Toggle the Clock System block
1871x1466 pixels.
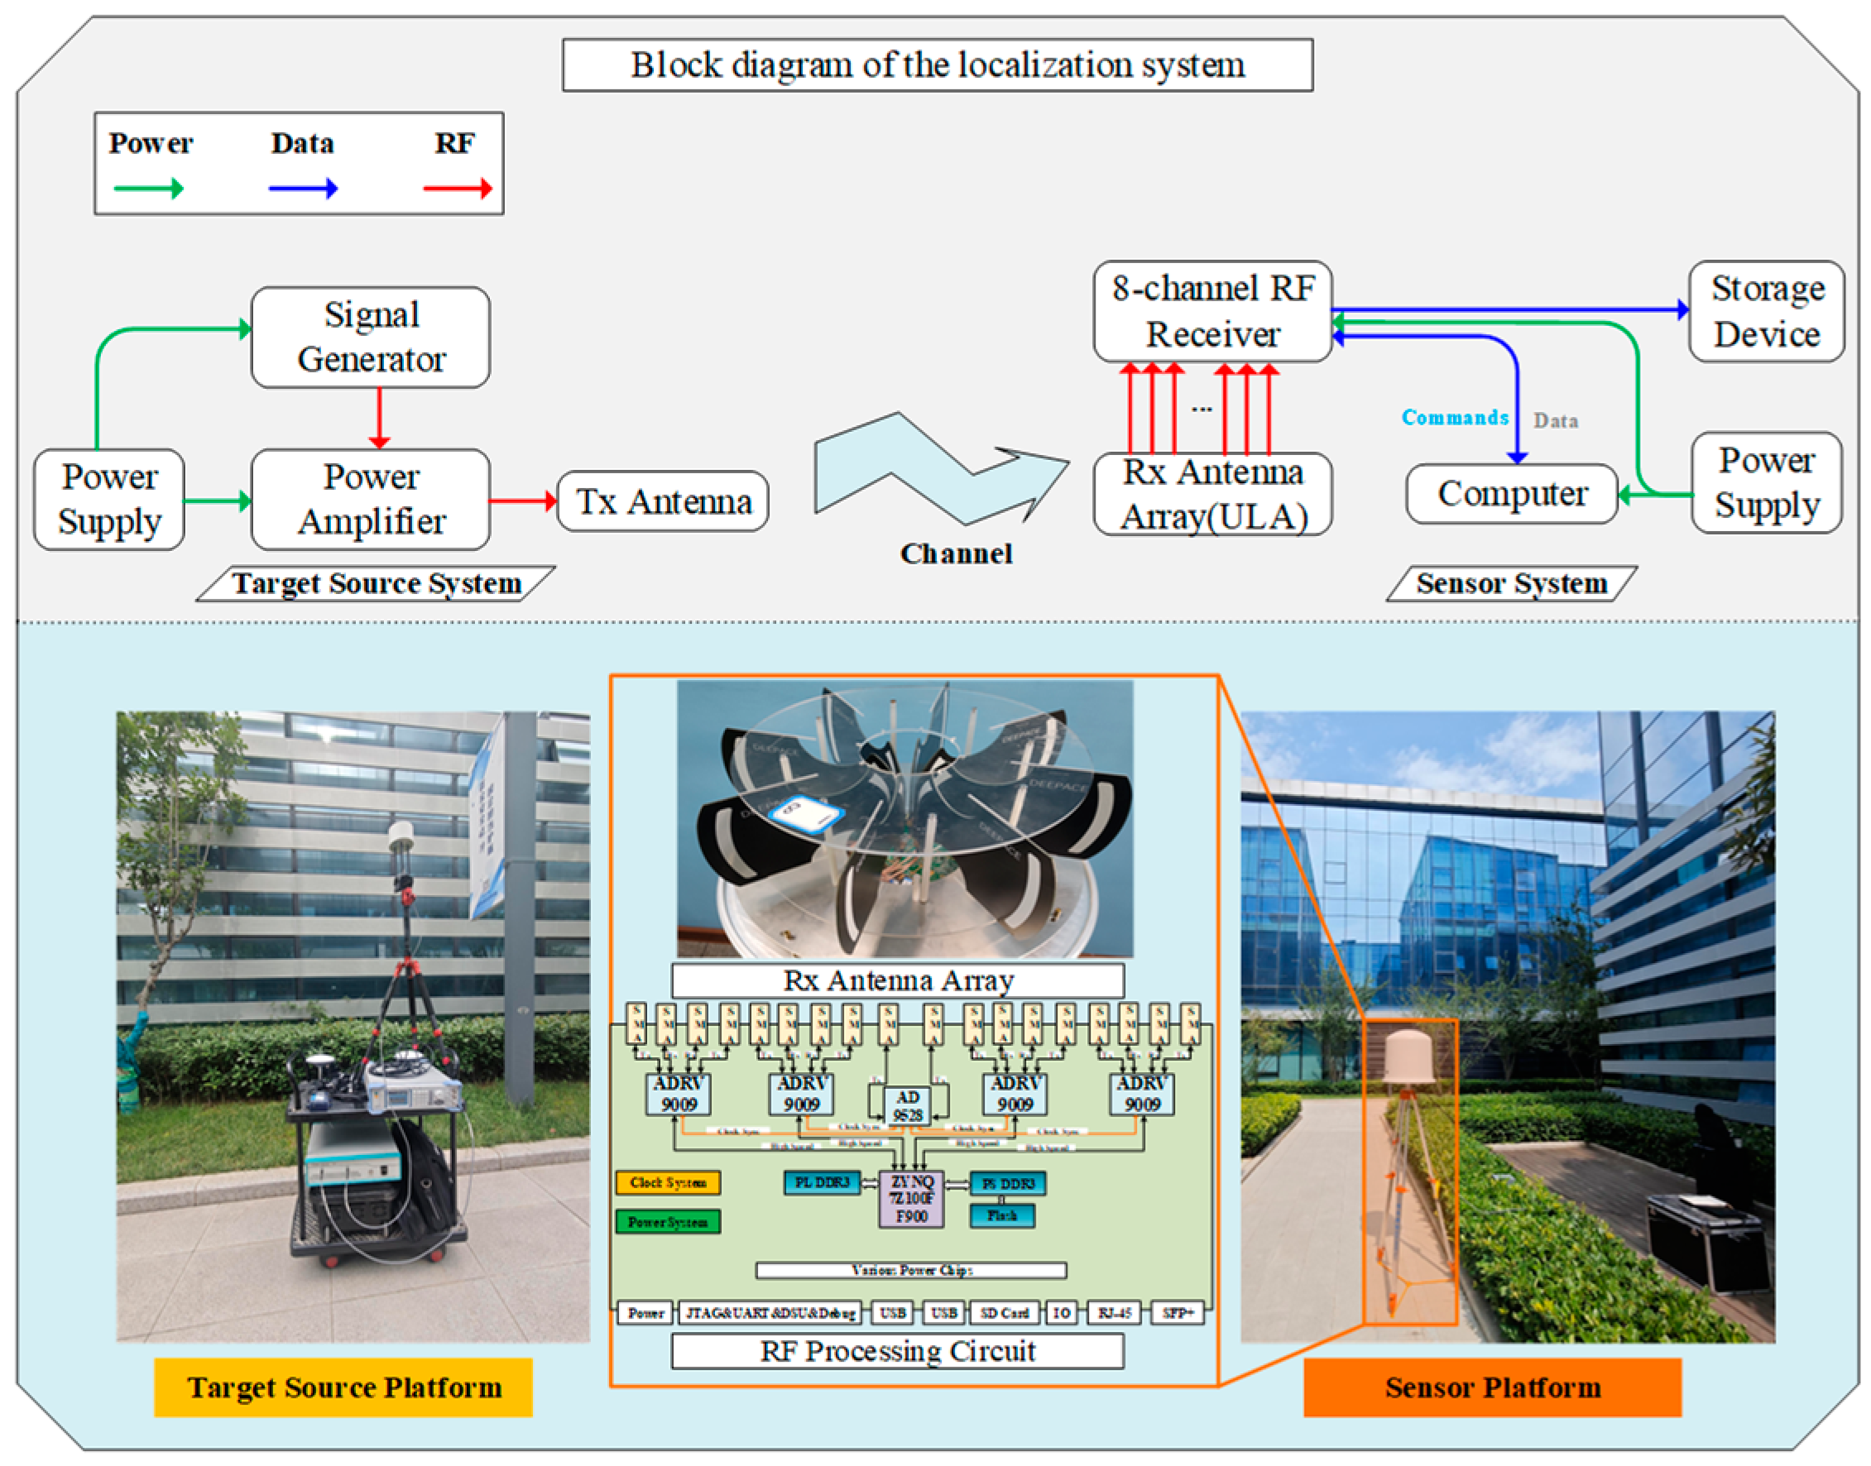pyautogui.click(x=669, y=1183)
